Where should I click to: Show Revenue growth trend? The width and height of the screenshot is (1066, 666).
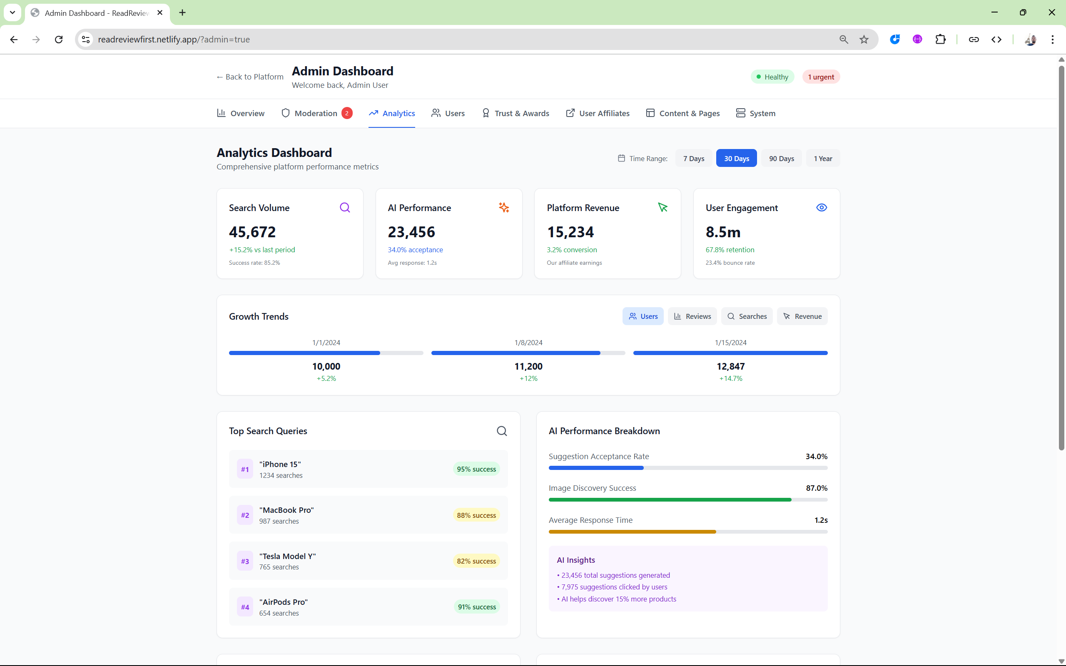[802, 316]
